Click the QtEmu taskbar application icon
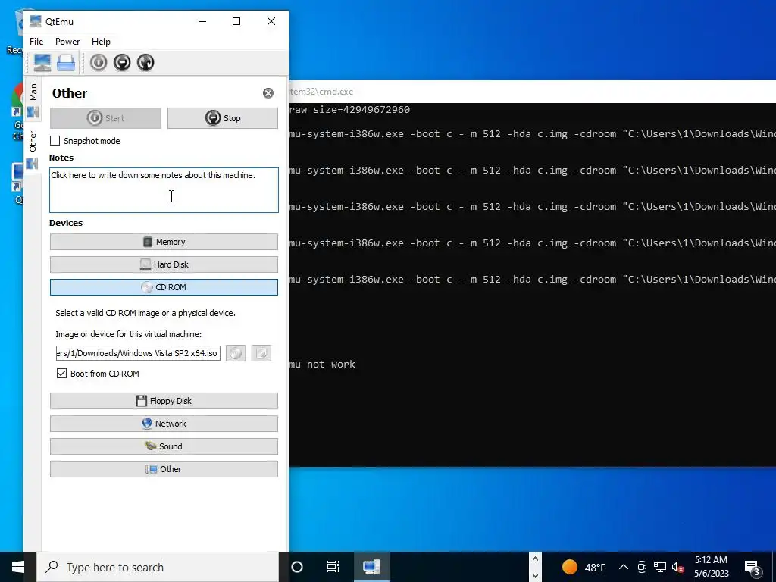The height and width of the screenshot is (582, 776). click(x=371, y=567)
